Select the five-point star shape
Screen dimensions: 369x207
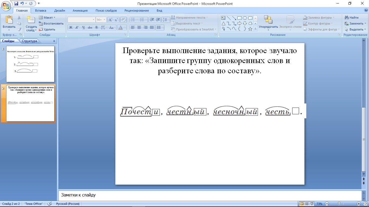click(x=250, y=29)
